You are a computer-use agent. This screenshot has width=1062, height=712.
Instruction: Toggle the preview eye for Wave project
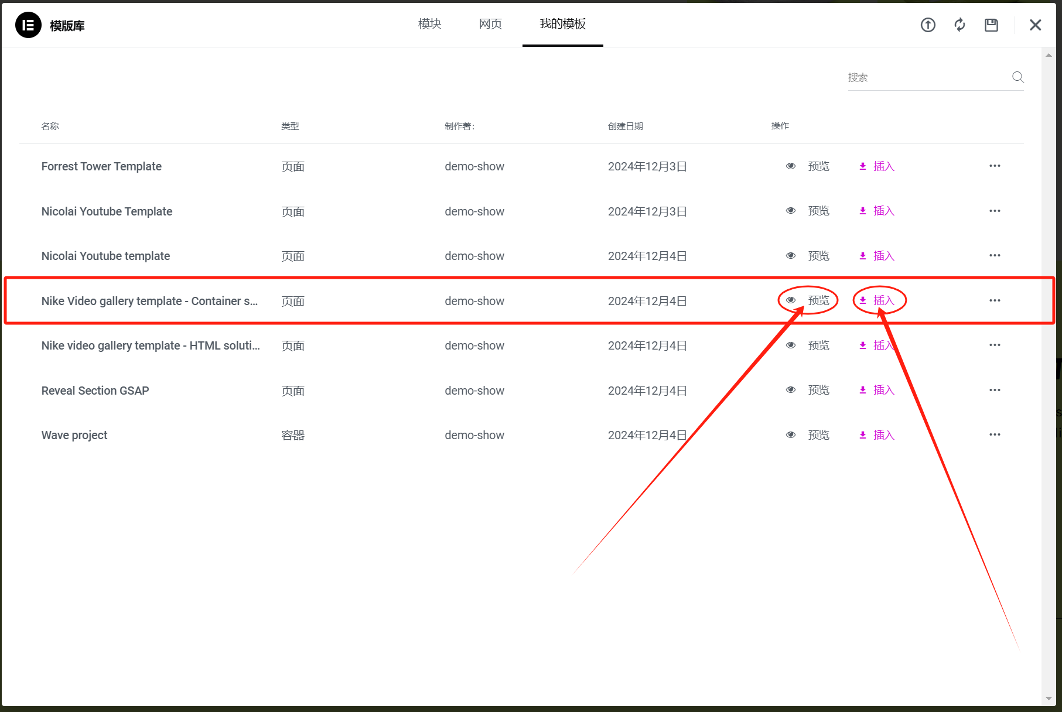click(790, 434)
